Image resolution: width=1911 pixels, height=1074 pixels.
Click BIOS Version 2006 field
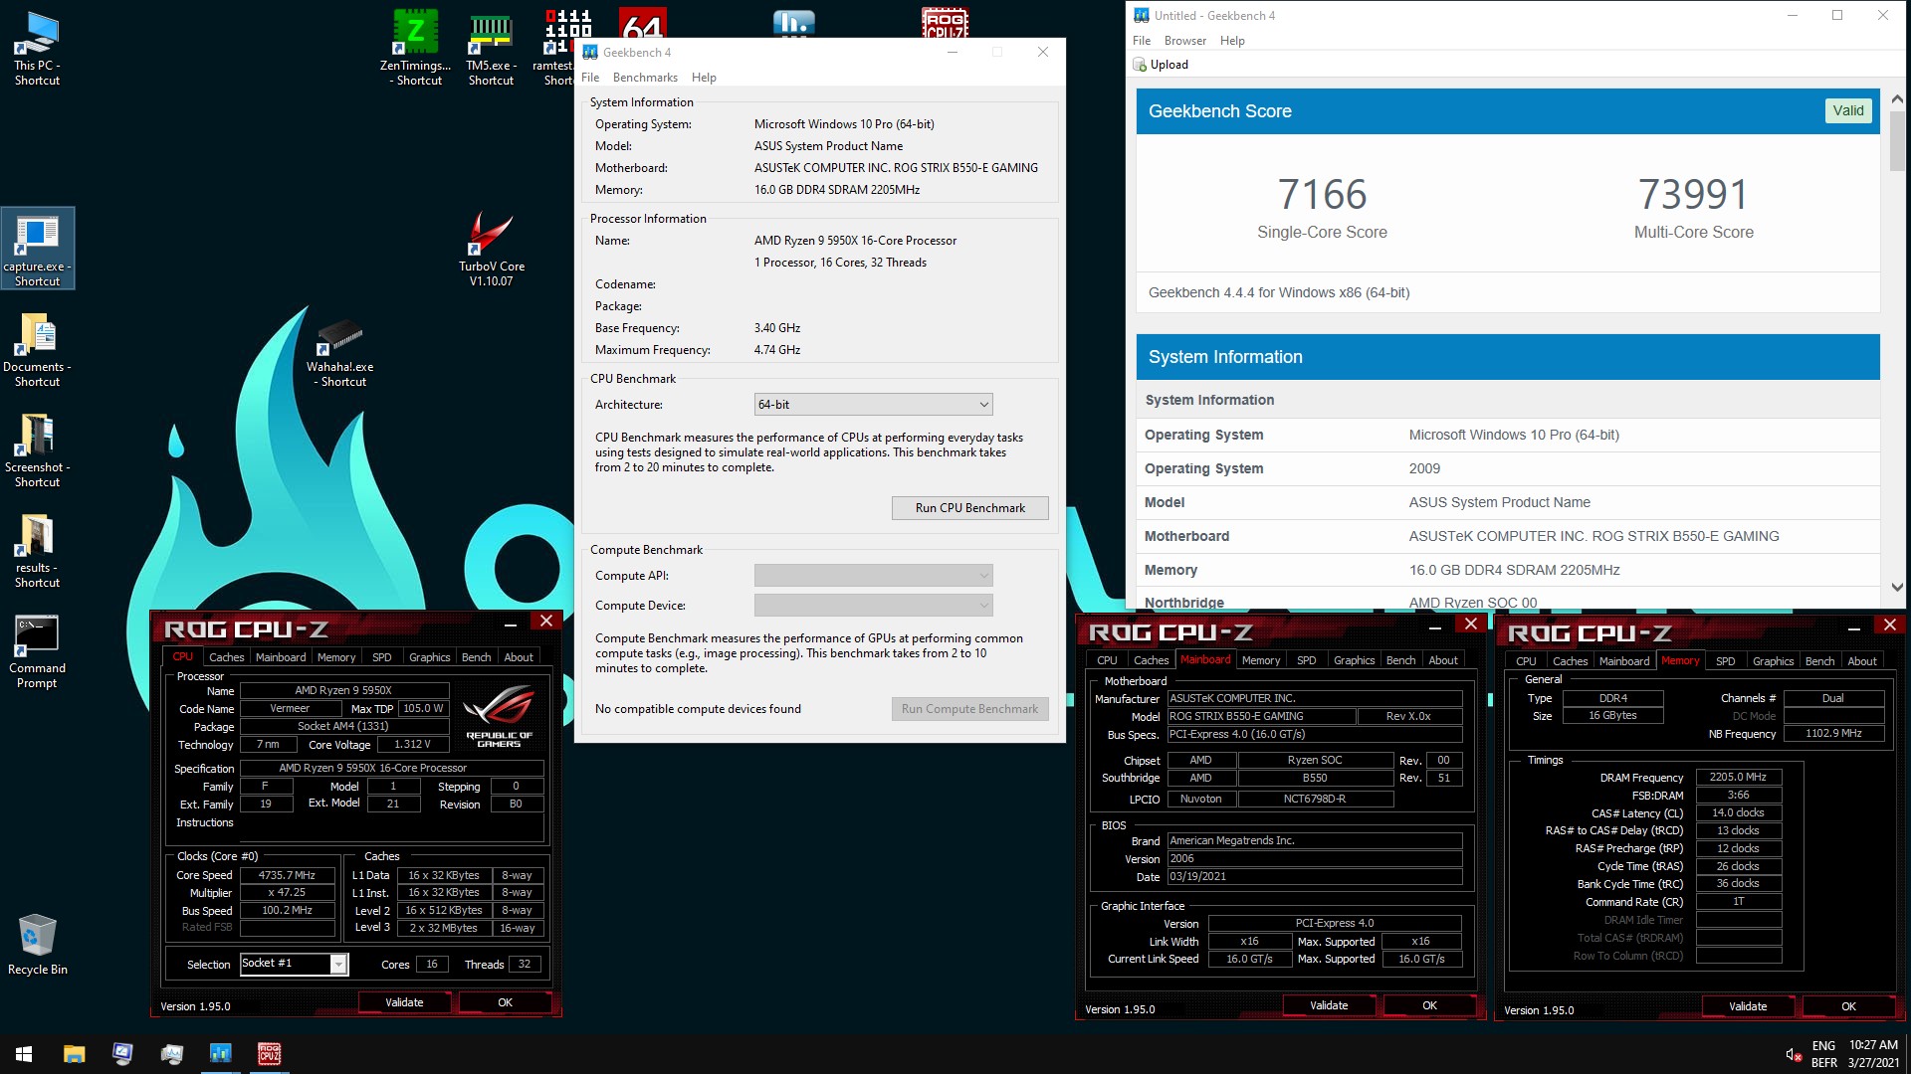pos(1314,859)
